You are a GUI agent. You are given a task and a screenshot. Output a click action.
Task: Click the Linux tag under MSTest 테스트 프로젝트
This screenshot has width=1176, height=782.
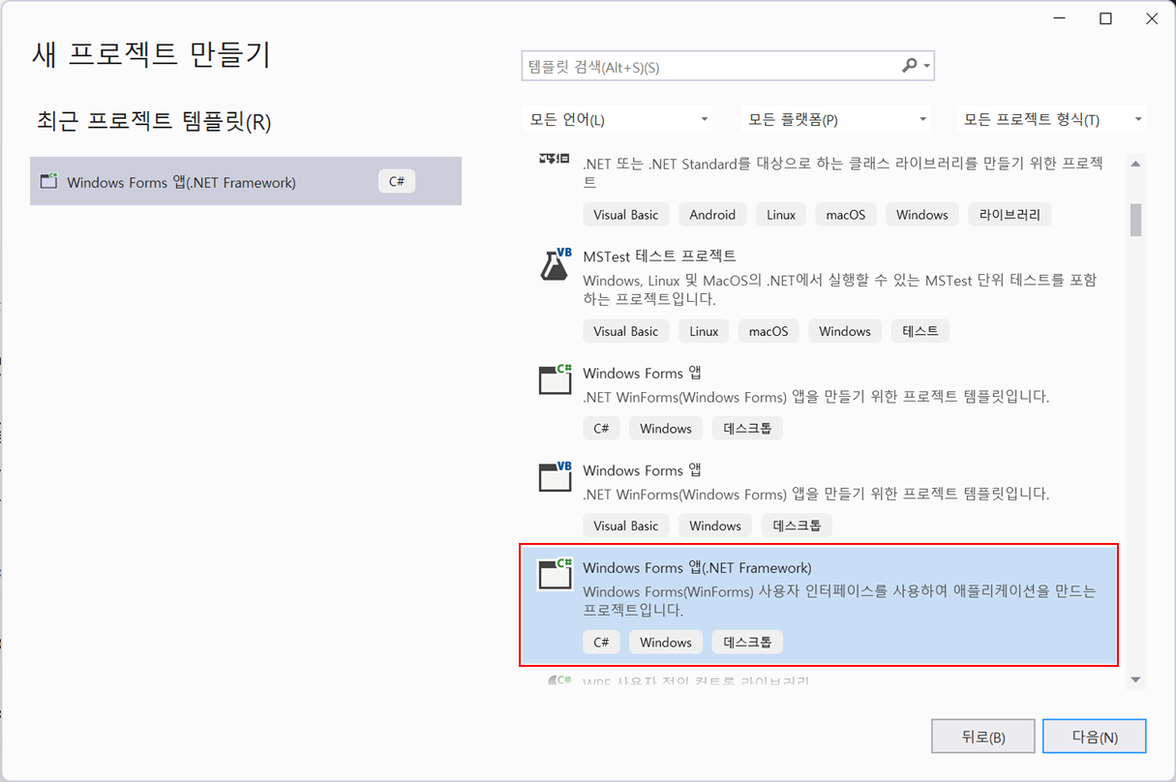[x=704, y=331]
